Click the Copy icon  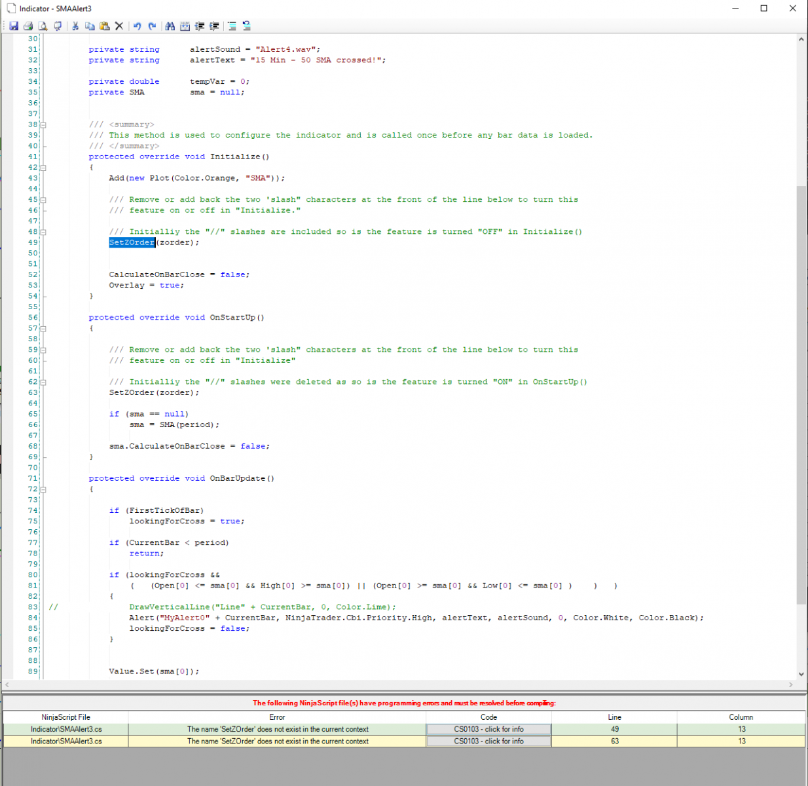[x=90, y=26]
